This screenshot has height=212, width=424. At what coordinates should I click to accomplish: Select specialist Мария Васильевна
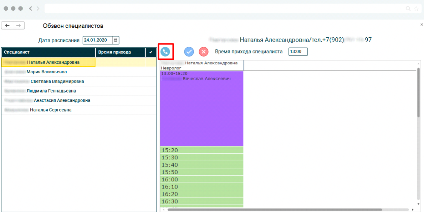[46, 72]
